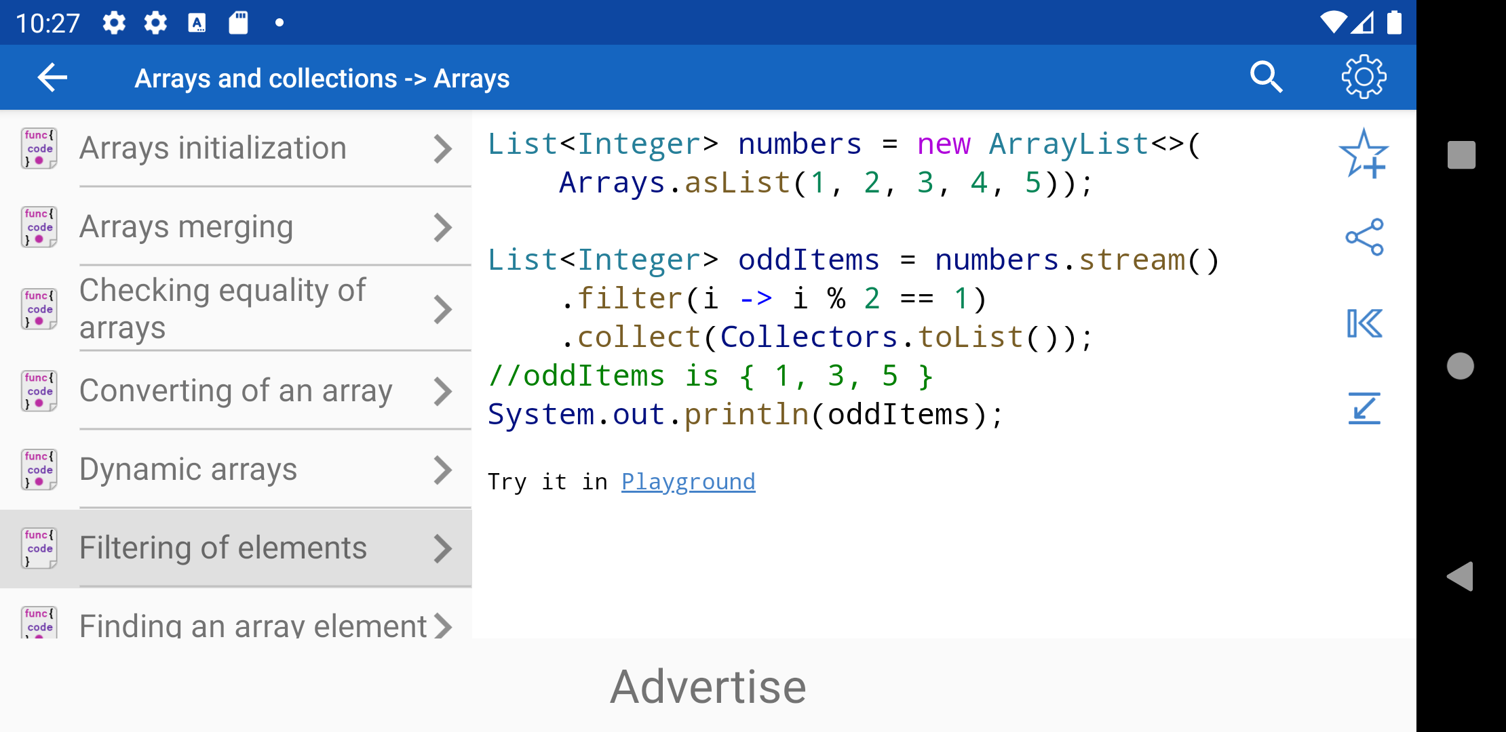
Task: Tap the back arrow in header
Action: 52,78
